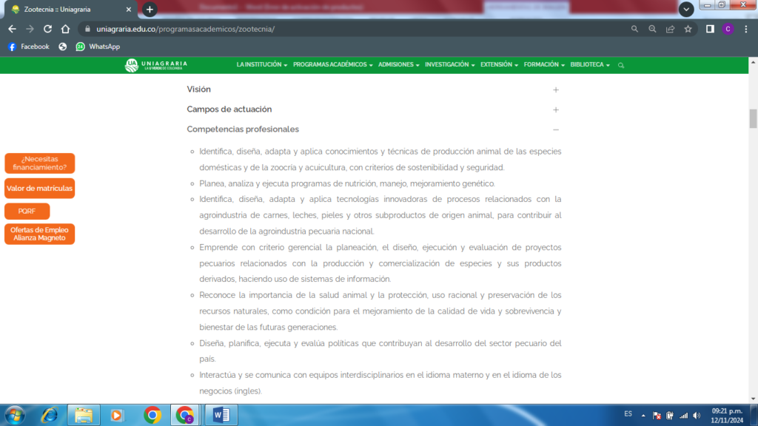This screenshot has width=758, height=426.
Task: Open the Programas Académicos dropdown menu
Action: click(332, 65)
